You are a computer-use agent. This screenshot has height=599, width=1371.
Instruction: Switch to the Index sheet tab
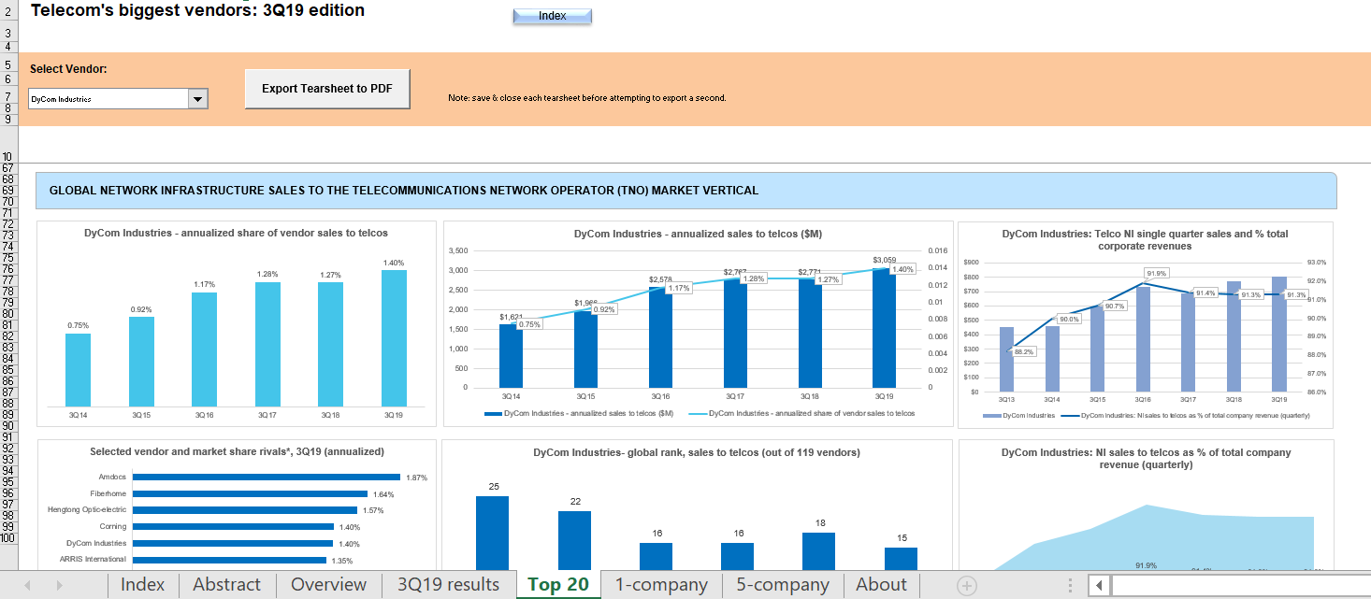tap(142, 585)
